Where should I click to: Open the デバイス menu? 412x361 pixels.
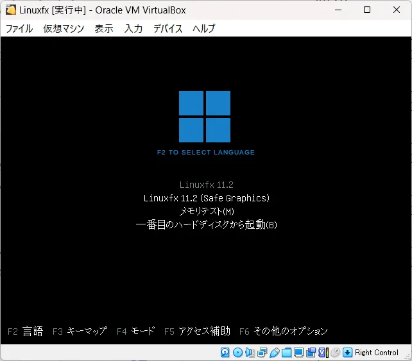pyautogui.click(x=167, y=28)
